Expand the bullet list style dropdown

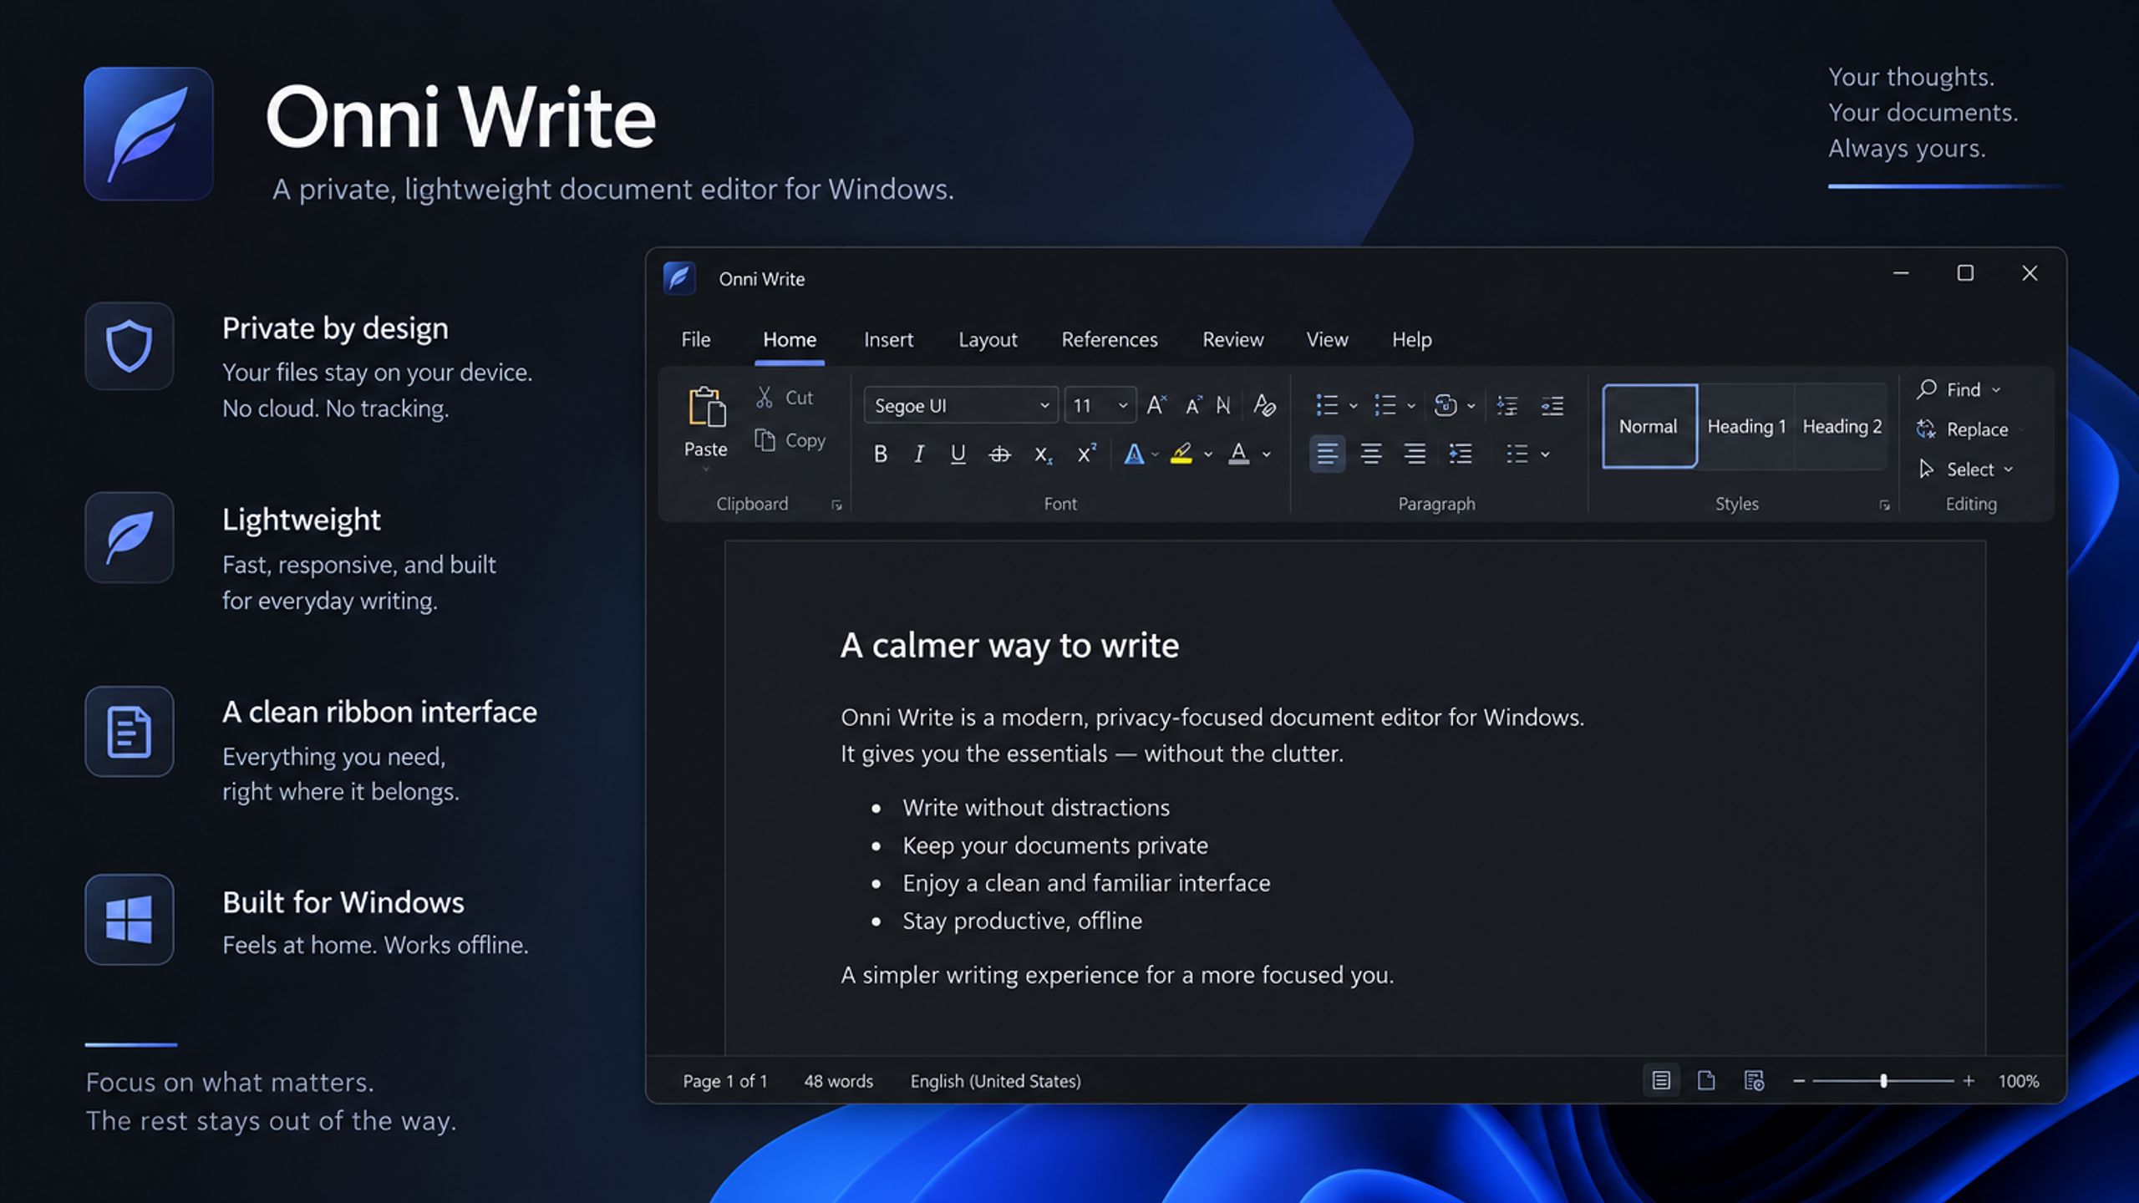[x=1353, y=406]
